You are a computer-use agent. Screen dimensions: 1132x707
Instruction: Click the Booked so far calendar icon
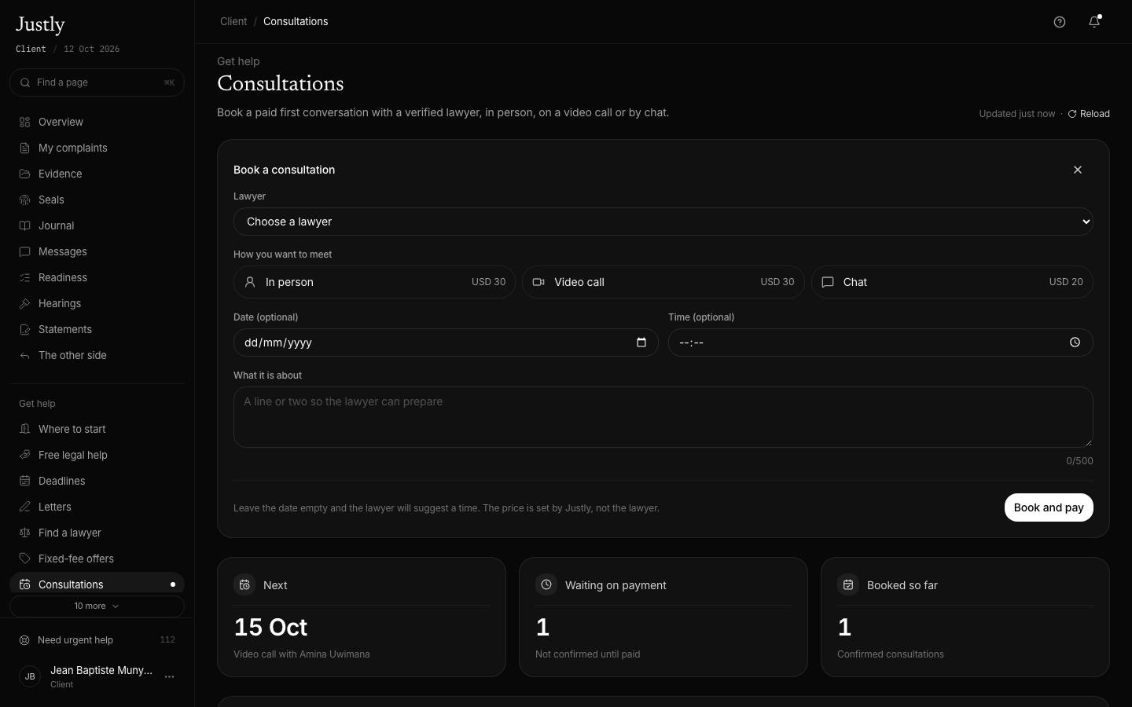click(848, 584)
